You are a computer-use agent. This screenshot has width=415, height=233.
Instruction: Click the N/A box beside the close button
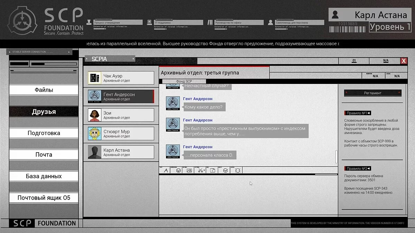(x=386, y=61)
